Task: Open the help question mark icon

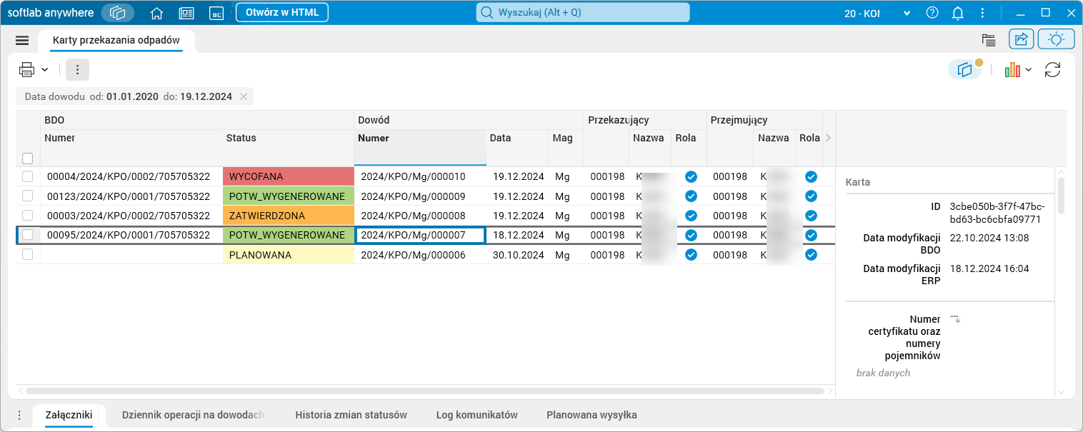Action: (932, 12)
